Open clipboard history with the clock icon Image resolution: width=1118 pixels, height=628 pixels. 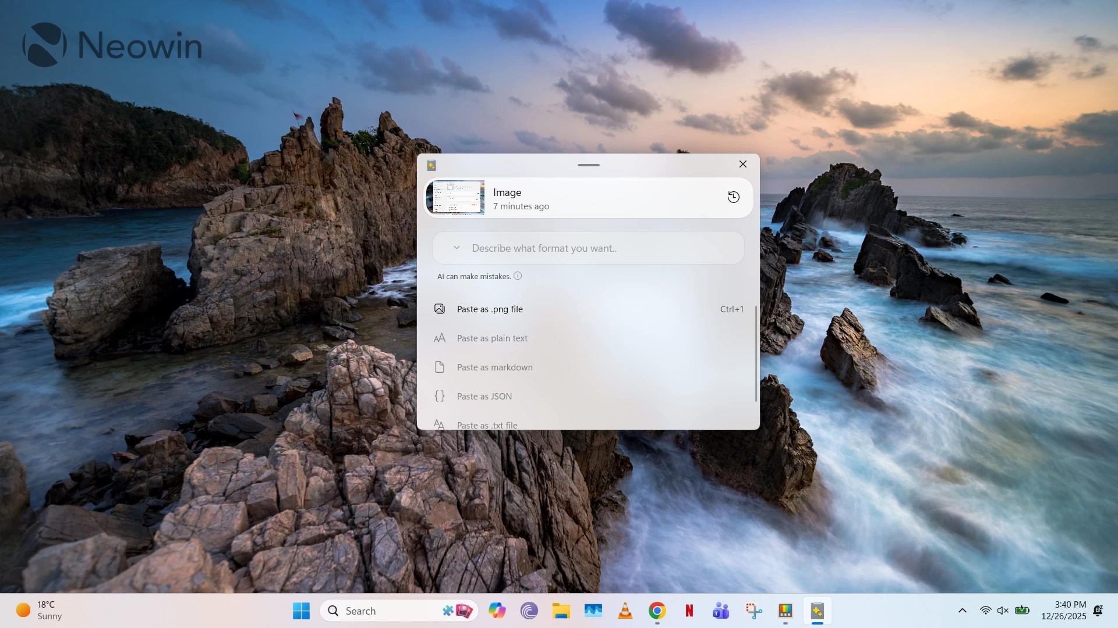pos(734,197)
